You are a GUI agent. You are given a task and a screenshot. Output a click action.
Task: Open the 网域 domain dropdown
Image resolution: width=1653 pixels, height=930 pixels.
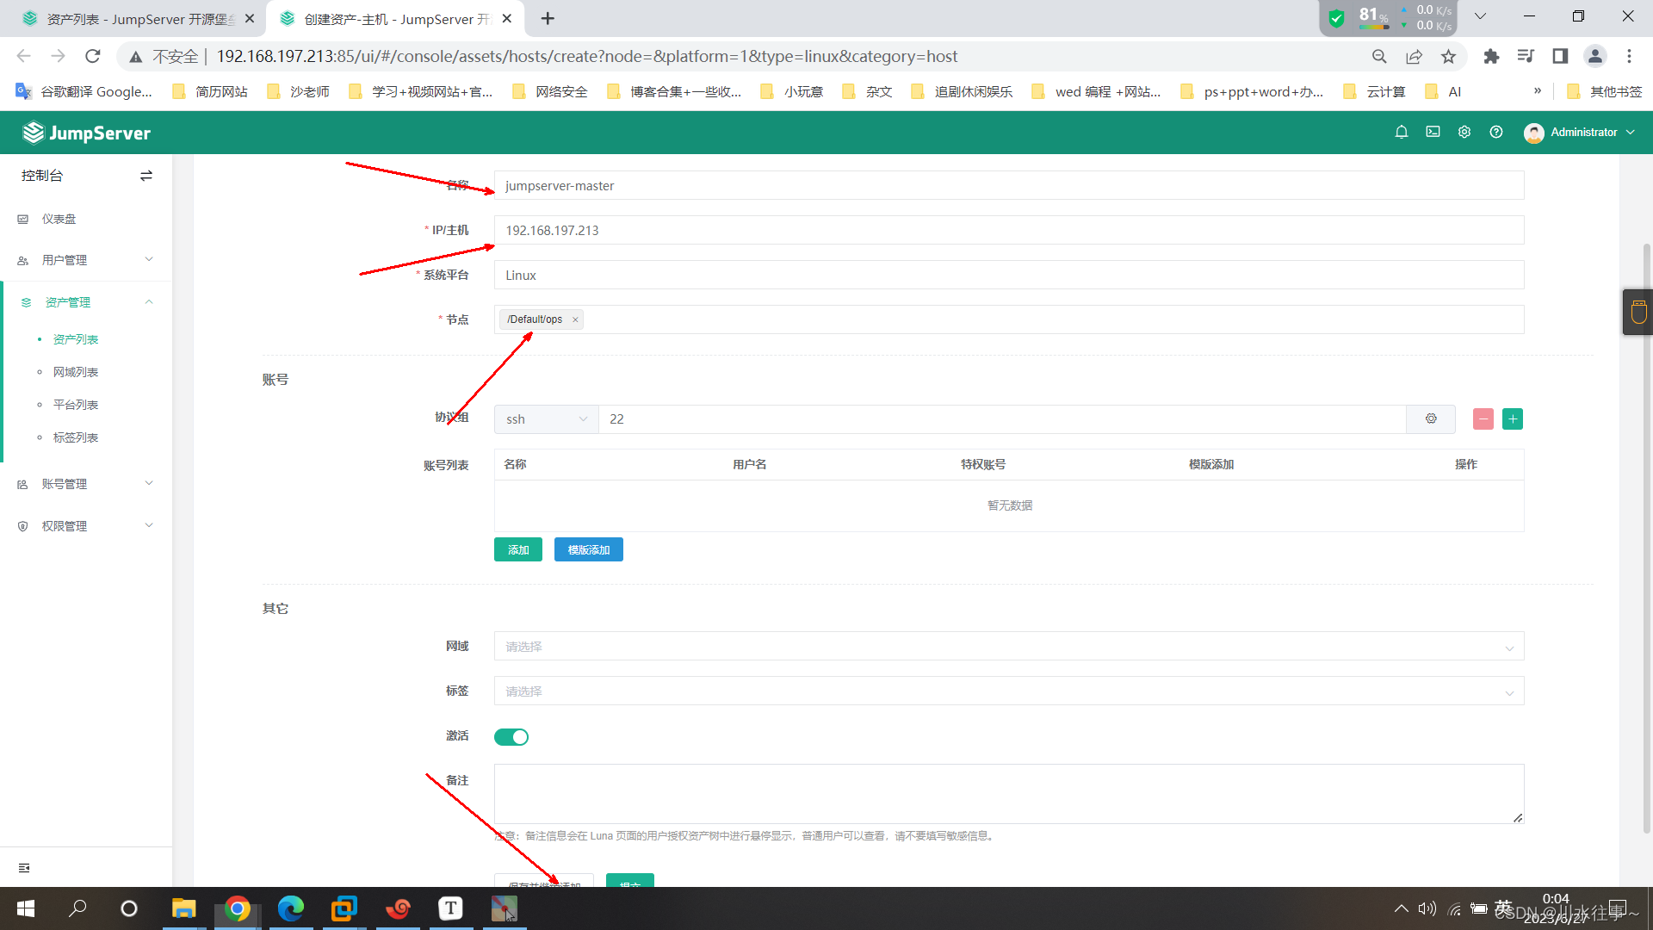point(1008,647)
